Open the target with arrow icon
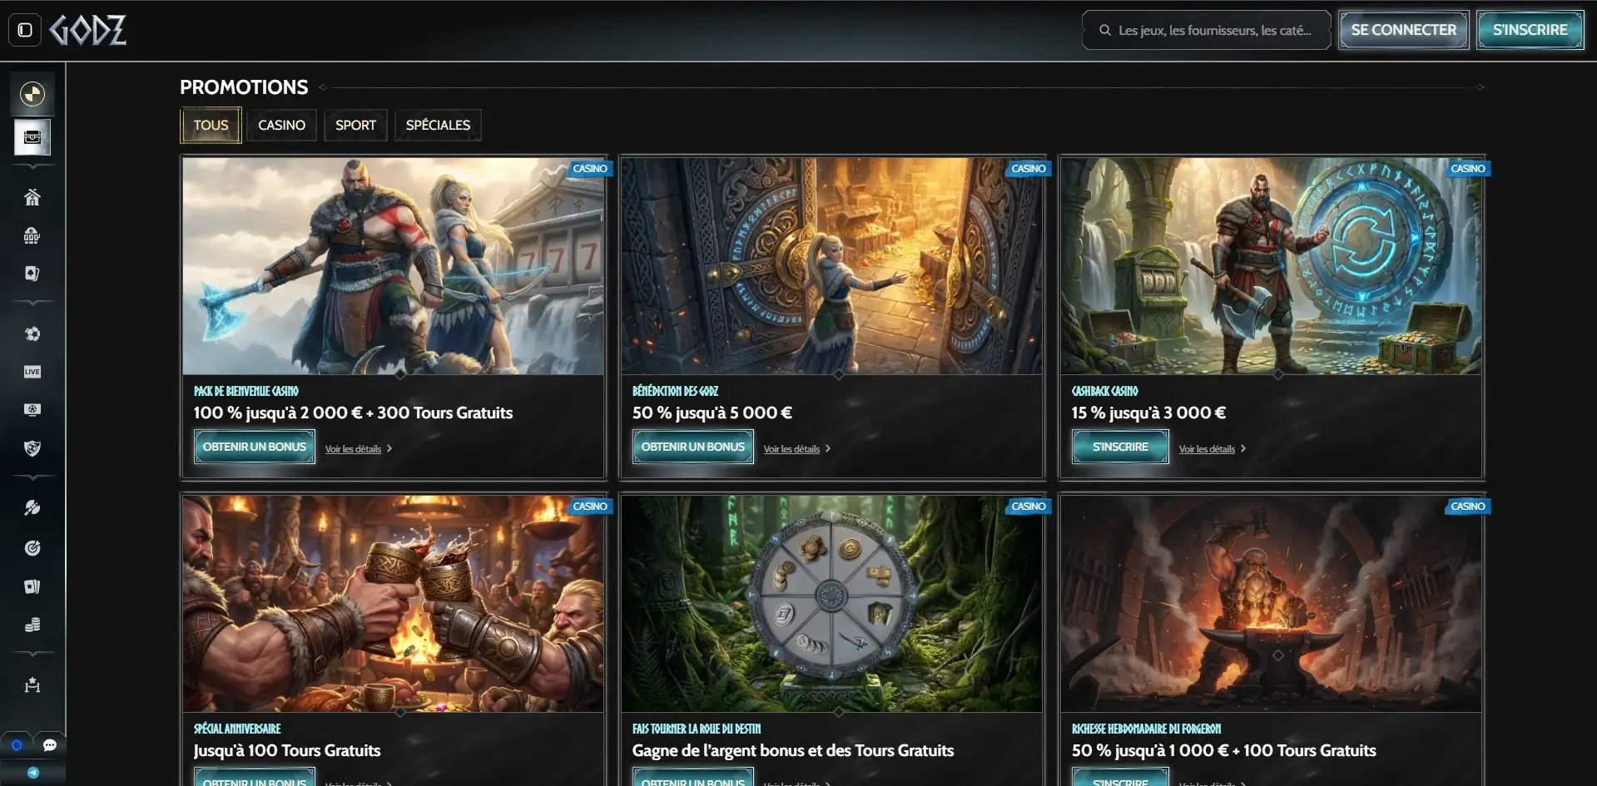 click(x=32, y=547)
